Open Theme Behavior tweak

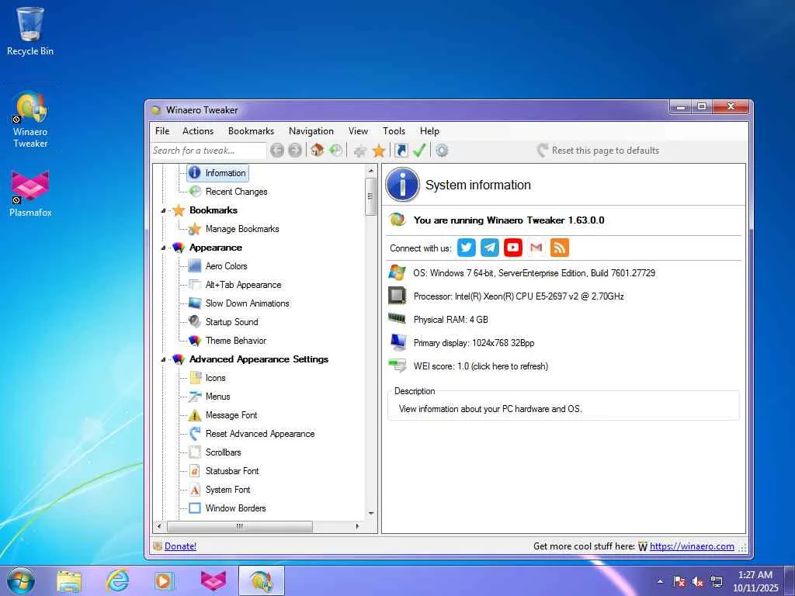coord(236,341)
